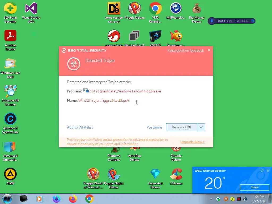Click the Remove (29) button

[x=181, y=127]
